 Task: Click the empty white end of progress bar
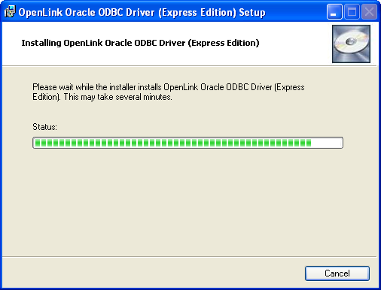[x=326, y=143]
